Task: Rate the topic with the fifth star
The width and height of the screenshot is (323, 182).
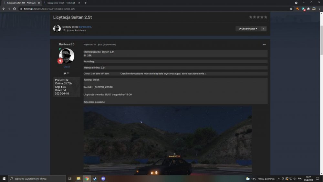Action: click(x=266, y=17)
